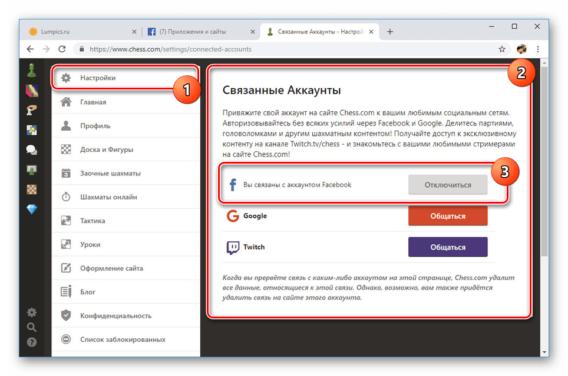
Task: Click the Google logo icon
Action: point(233,216)
